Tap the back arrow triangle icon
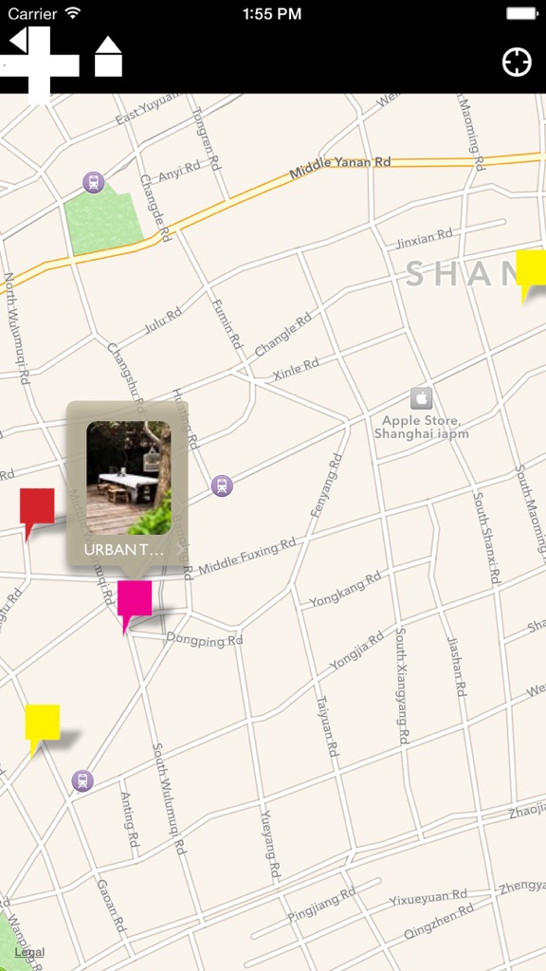Viewport: 546px width, 971px height. pos(19,41)
